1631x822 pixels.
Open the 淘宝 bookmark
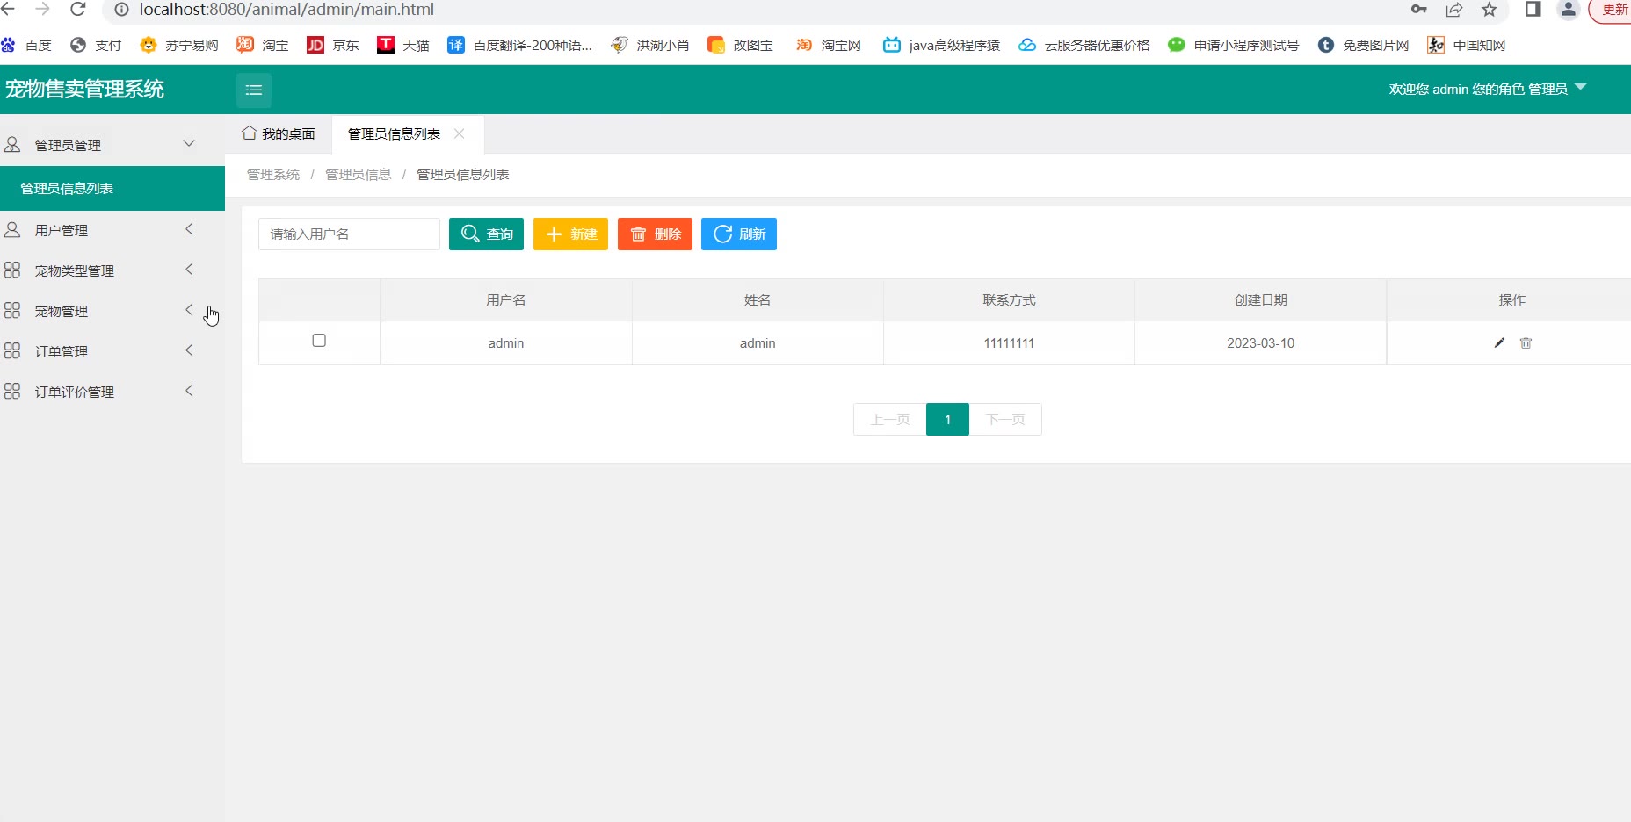pos(263,45)
